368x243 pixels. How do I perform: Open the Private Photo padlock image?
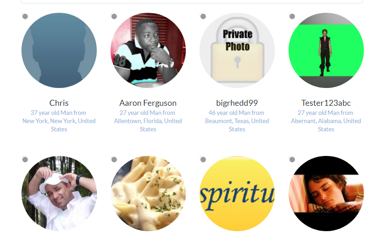237,51
